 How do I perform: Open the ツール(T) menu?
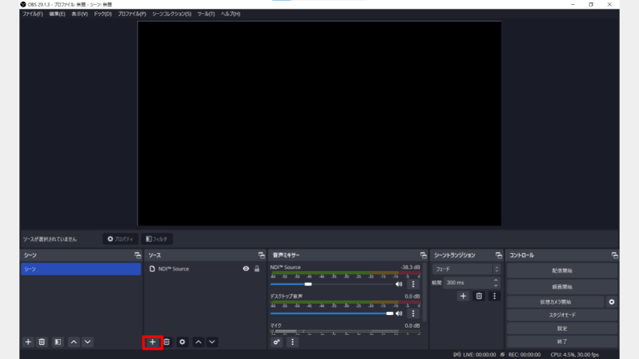click(x=206, y=14)
